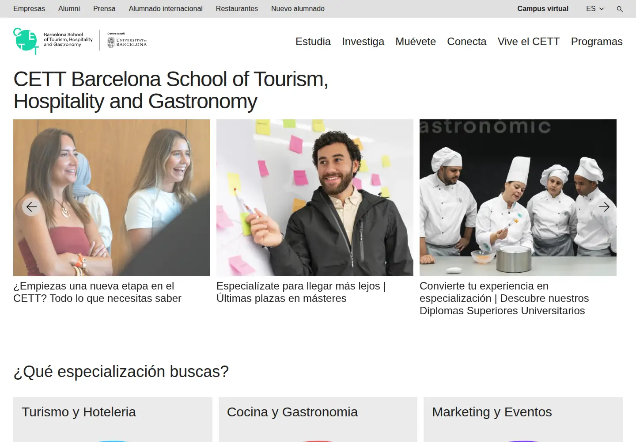636x442 pixels.
Task: Open the Muévete menu
Action: (416, 42)
